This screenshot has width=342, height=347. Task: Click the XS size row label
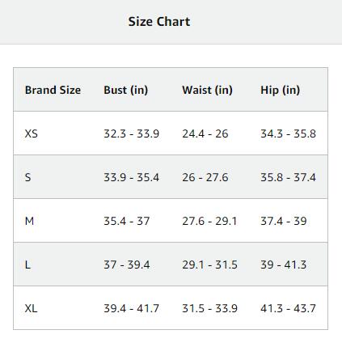32,133
